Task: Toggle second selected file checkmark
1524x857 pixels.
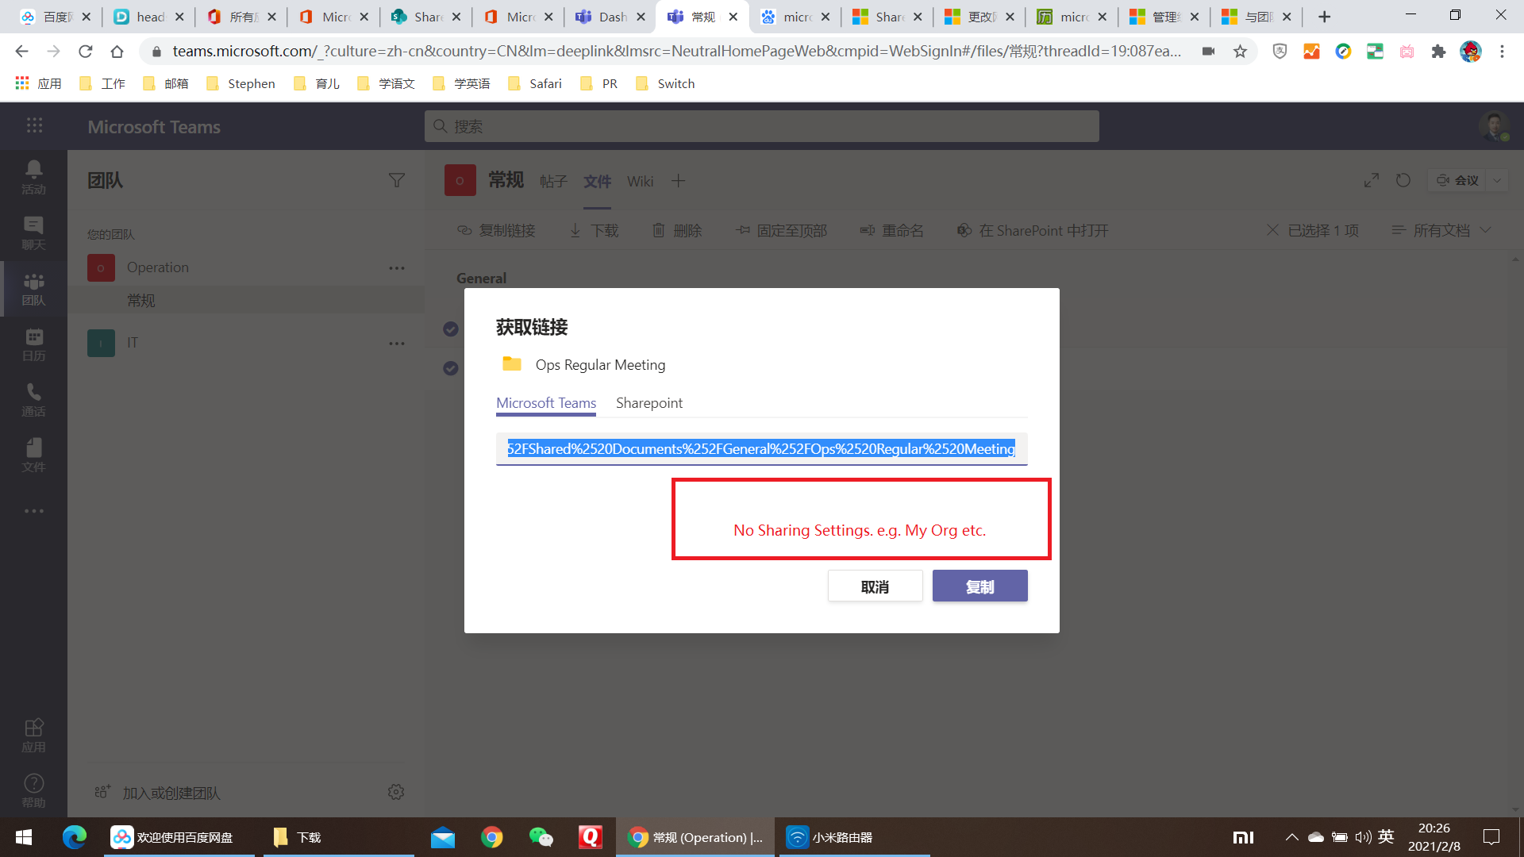Action: point(451,368)
